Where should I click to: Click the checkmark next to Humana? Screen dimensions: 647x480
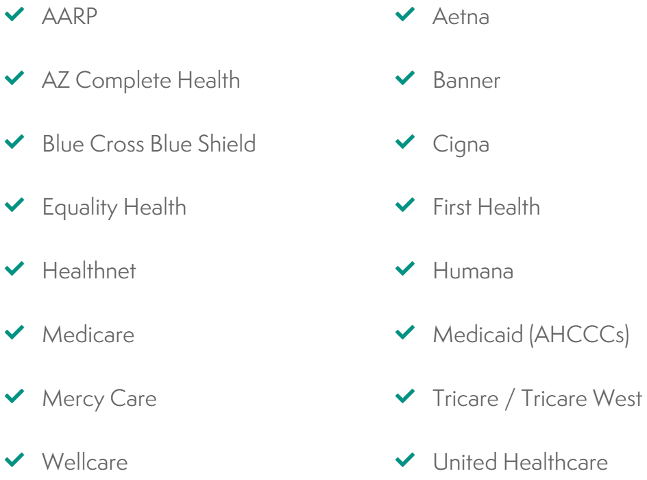(405, 268)
